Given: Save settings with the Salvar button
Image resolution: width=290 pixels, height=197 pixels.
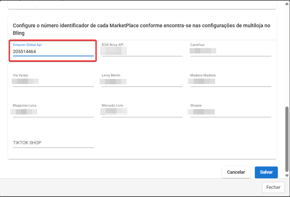Looking at the screenshot, I should [266, 172].
